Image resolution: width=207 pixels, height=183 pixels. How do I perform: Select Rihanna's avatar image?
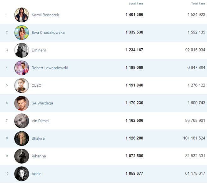click(x=21, y=156)
